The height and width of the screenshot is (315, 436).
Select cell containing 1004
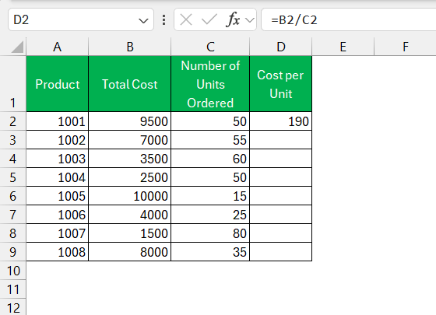pyautogui.click(x=58, y=177)
